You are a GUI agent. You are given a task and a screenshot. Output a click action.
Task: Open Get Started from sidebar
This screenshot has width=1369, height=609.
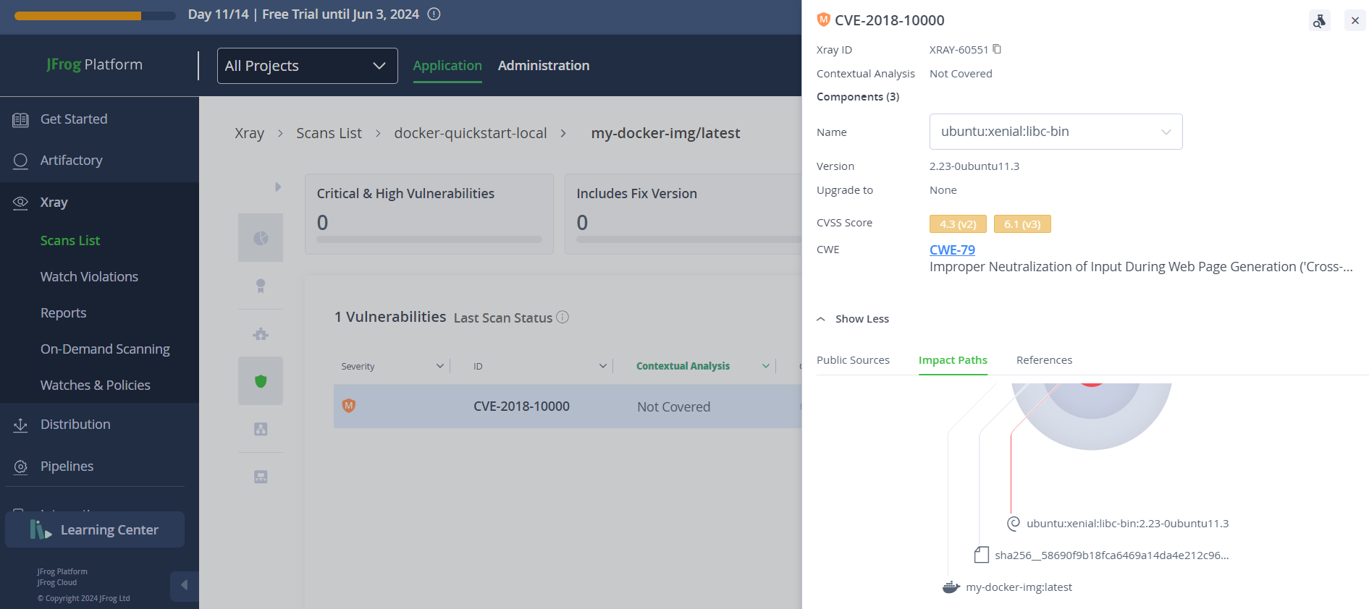pyautogui.click(x=74, y=119)
